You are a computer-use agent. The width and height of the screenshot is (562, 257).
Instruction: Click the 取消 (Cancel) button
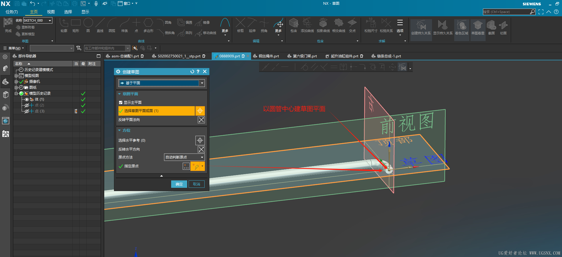197,184
